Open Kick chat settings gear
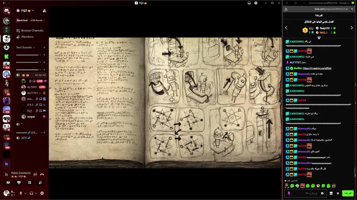This screenshot has width=357, height=200. click(x=338, y=193)
